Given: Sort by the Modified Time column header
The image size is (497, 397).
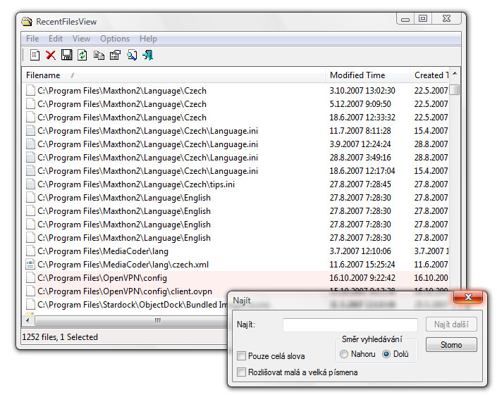Looking at the screenshot, I should coord(368,75).
